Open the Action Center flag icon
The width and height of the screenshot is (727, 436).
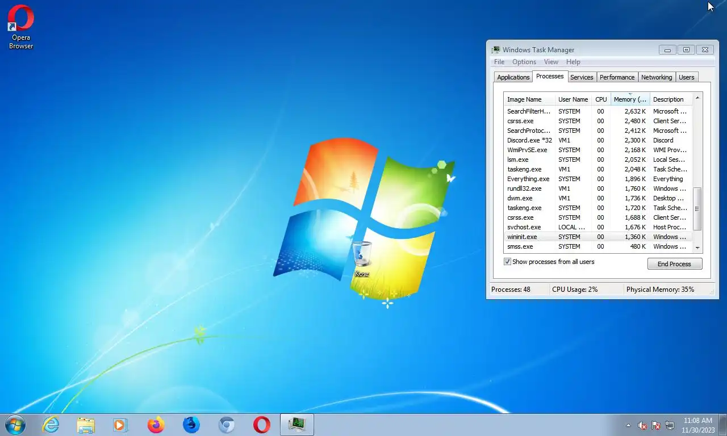click(x=656, y=425)
